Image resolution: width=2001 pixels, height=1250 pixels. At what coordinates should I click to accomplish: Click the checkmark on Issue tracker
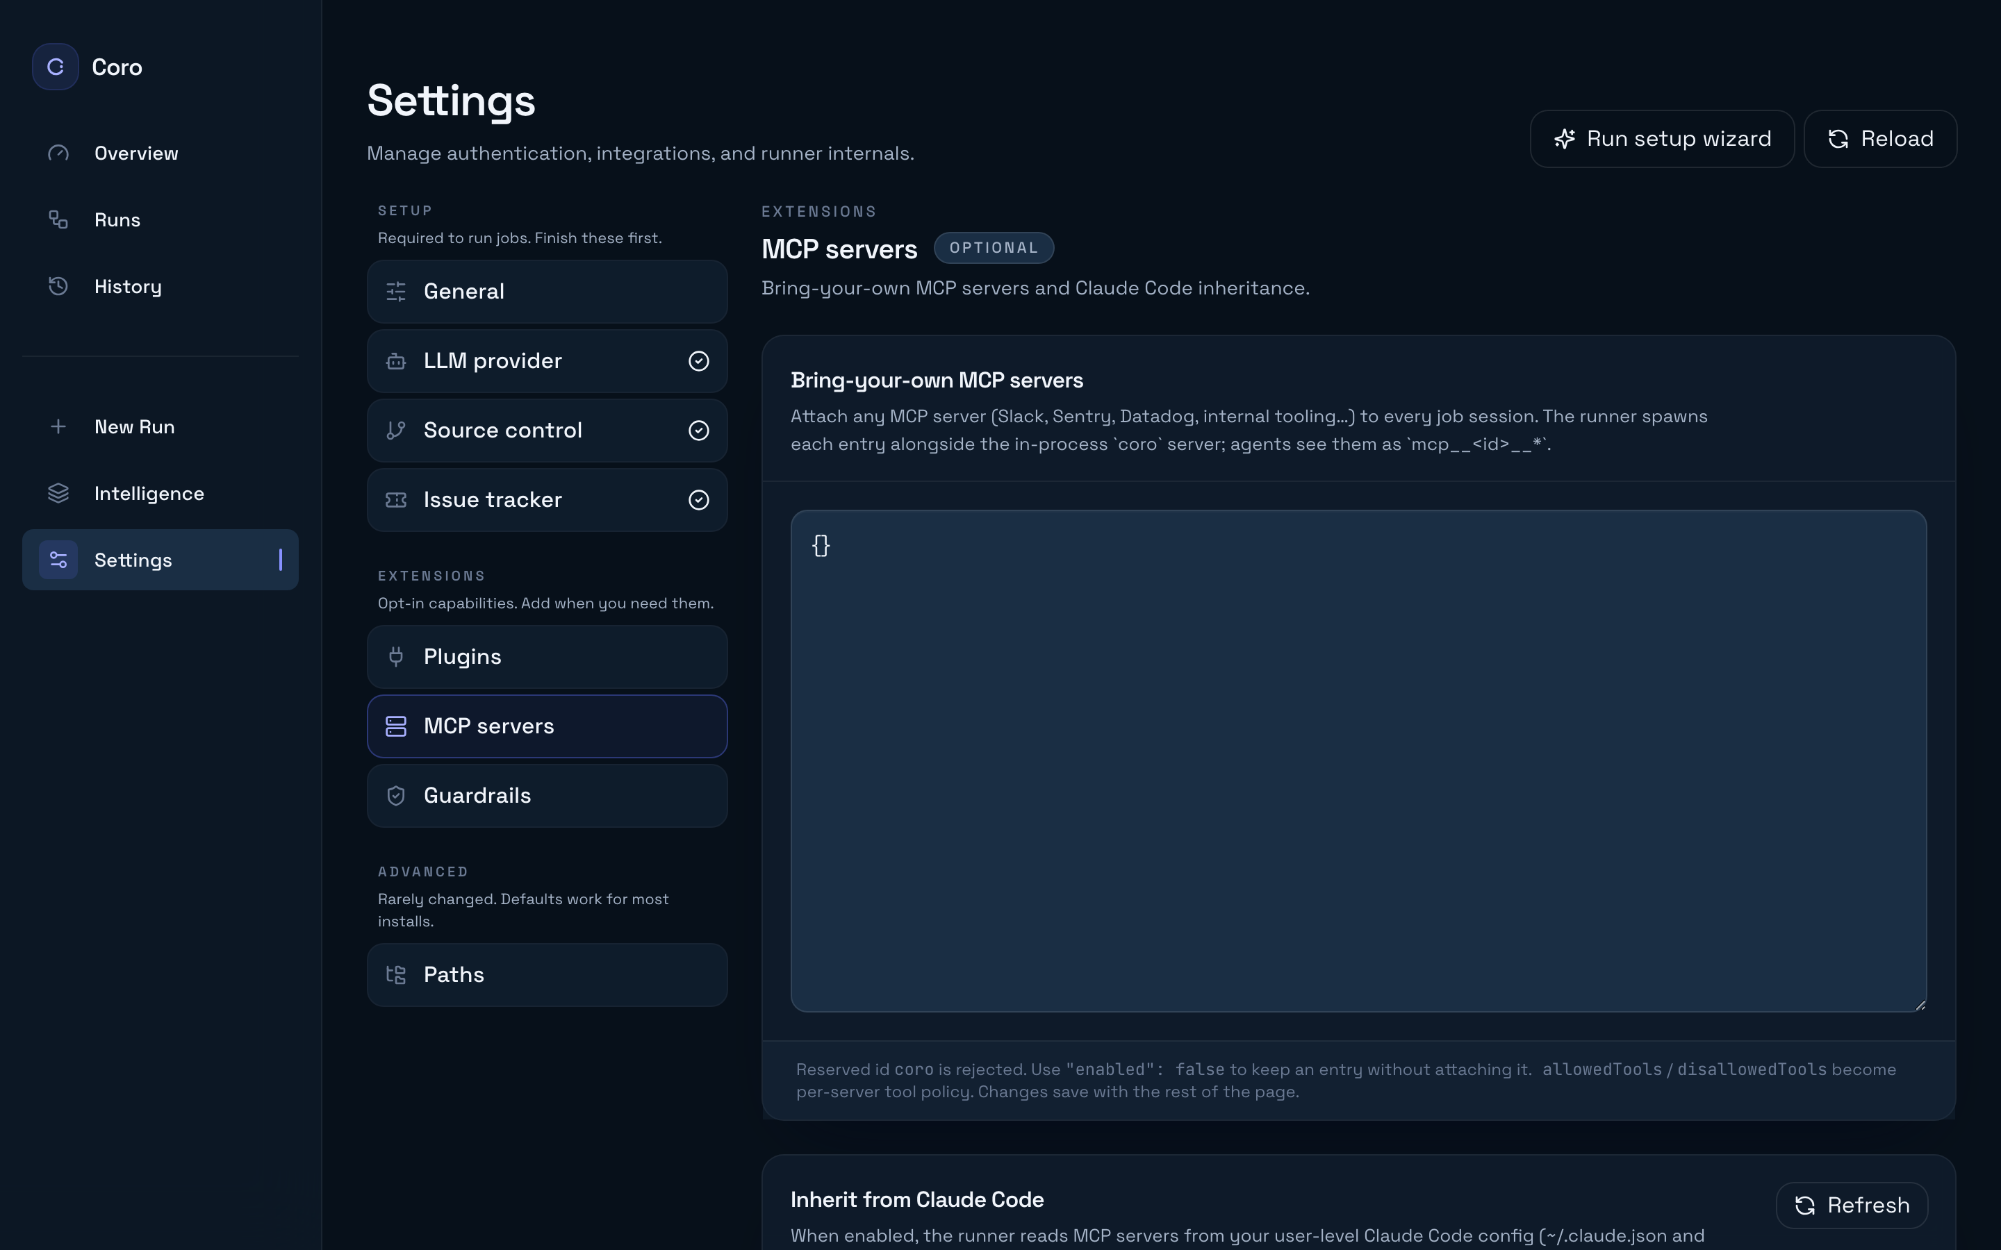tap(699, 500)
